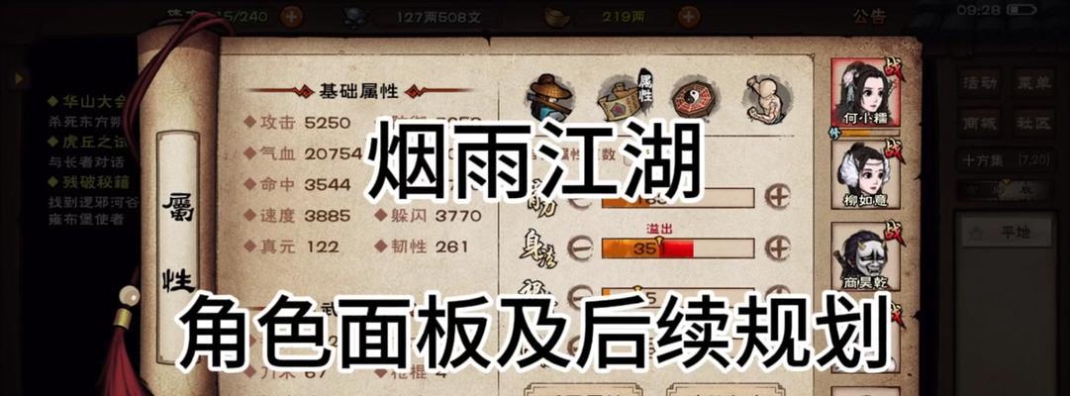1070x396 pixels.
Task: Select 何小糯 character portrait
Action: click(x=865, y=92)
